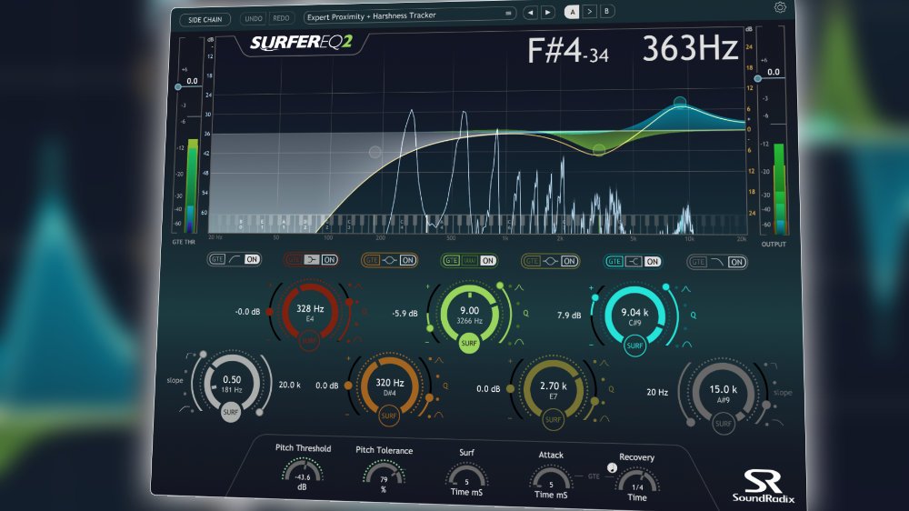Select the cyan EQ node on the graph
Screen dimensions: 909x511
[x=680, y=103]
